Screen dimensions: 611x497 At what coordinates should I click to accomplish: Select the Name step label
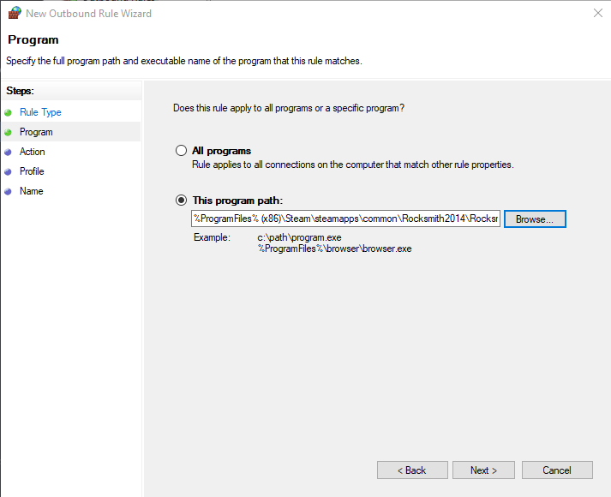click(31, 191)
